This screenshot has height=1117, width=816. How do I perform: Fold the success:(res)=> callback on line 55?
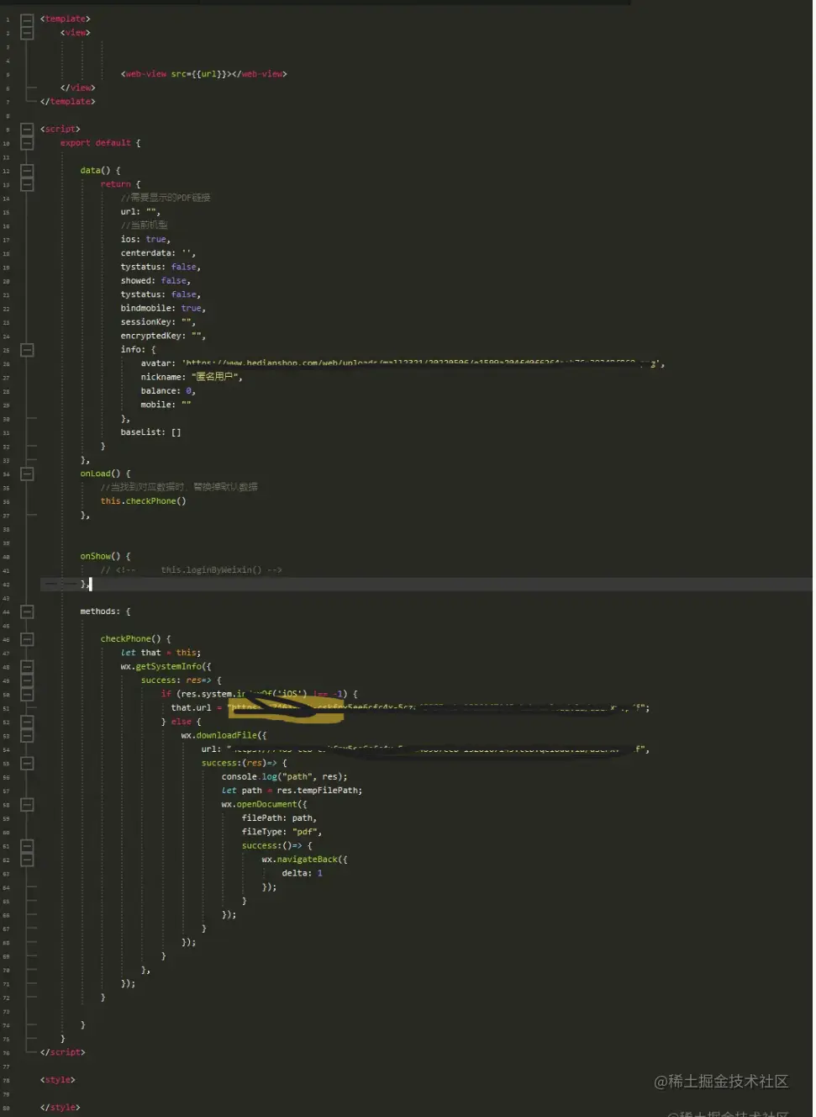[x=27, y=763]
